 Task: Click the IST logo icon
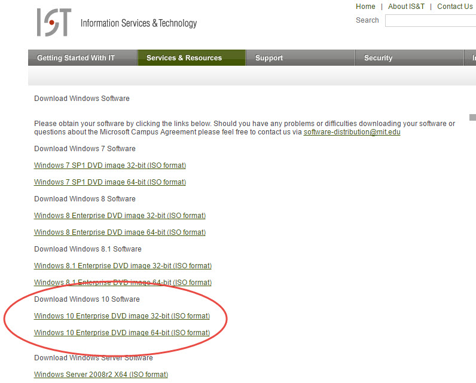54,22
